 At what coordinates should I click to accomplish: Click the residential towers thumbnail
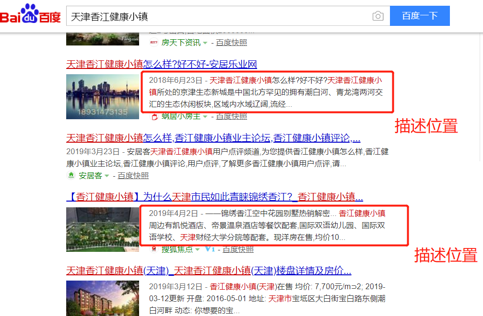click(103, 298)
